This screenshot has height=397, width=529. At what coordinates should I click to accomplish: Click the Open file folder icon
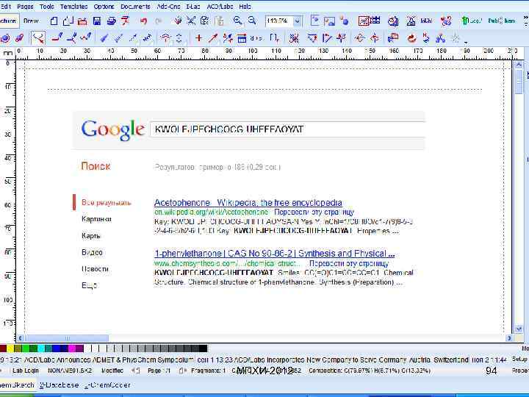coord(82,21)
